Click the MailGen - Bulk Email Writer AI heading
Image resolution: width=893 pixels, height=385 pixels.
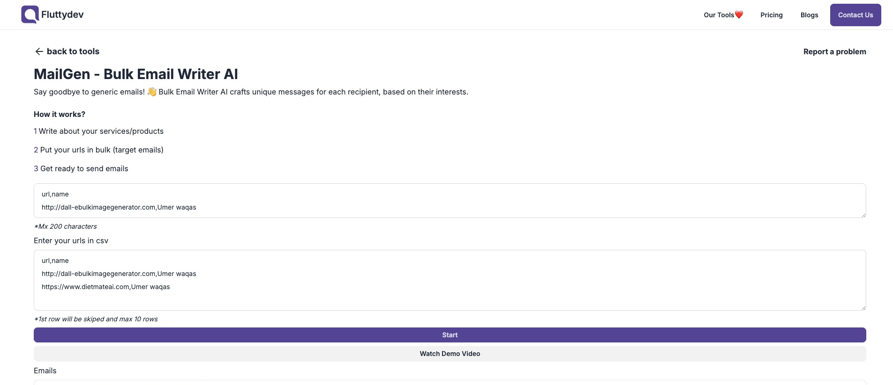(136, 74)
